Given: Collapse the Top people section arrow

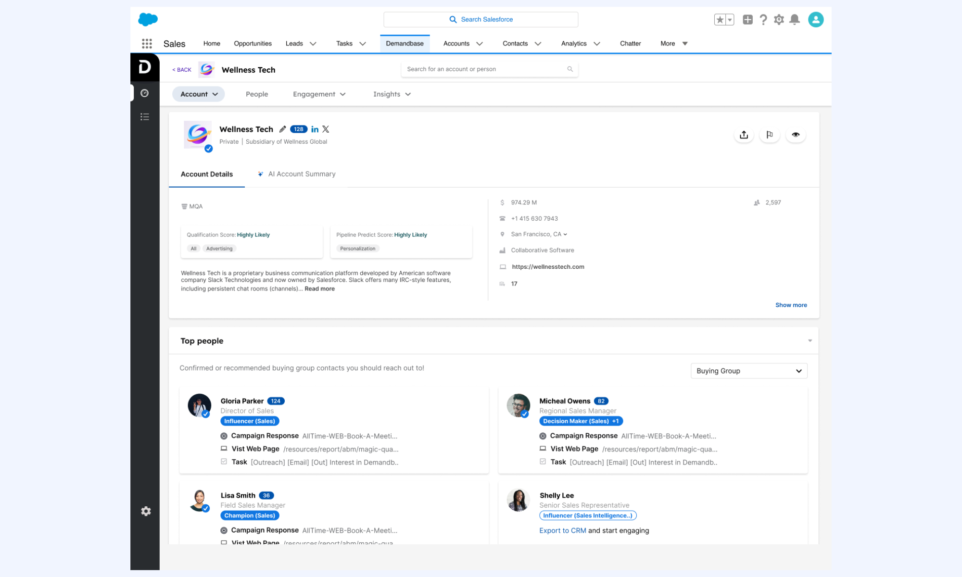Looking at the screenshot, I should 810,341.
